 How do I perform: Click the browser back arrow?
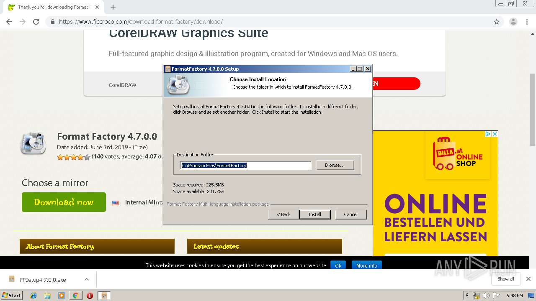(9, 22)
